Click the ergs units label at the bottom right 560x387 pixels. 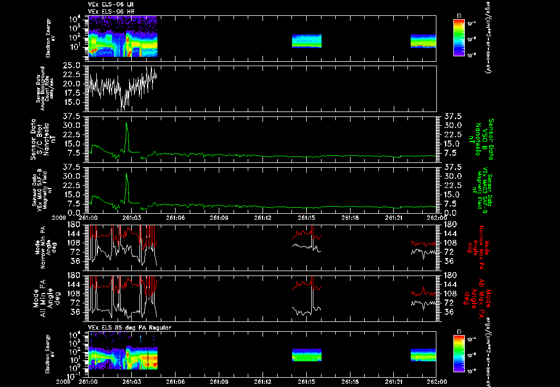point(487,352)
